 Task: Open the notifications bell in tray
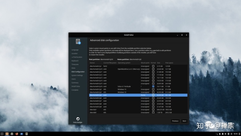pos(220,134)
